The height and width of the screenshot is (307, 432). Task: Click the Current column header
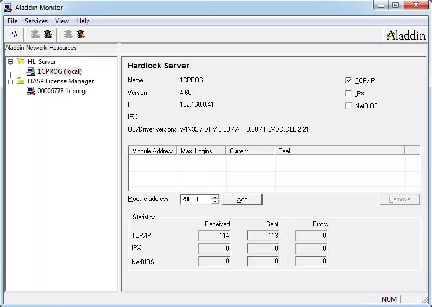point(250,151)
